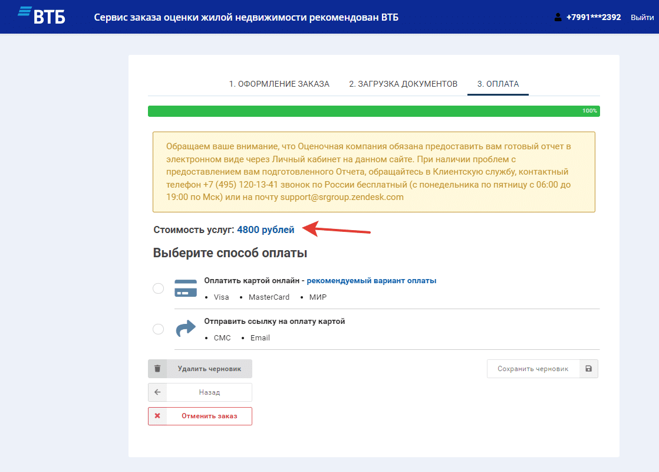Click рекомендуемый вариант оплаты text
Screen dimensions: 659x472
pos(371,281)
